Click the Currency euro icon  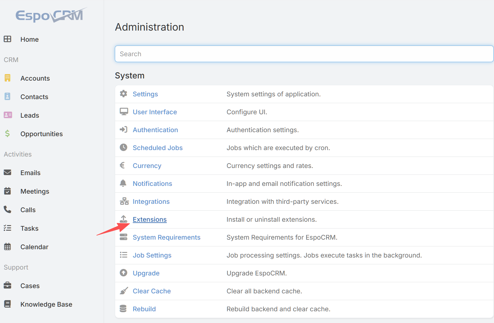(x=122, y=165)
